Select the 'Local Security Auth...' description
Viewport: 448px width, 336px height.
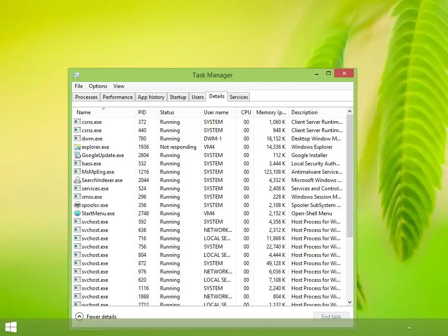click(316, 164)
